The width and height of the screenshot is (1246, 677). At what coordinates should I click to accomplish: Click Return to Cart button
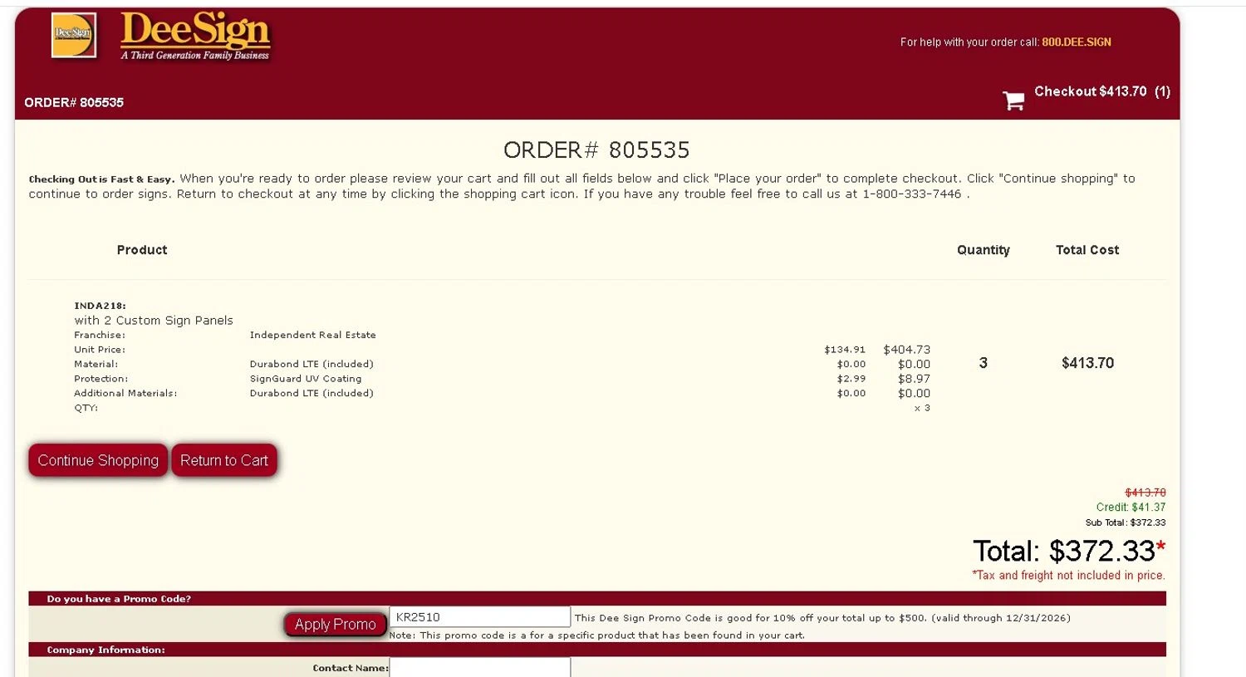tap(224, 460)
